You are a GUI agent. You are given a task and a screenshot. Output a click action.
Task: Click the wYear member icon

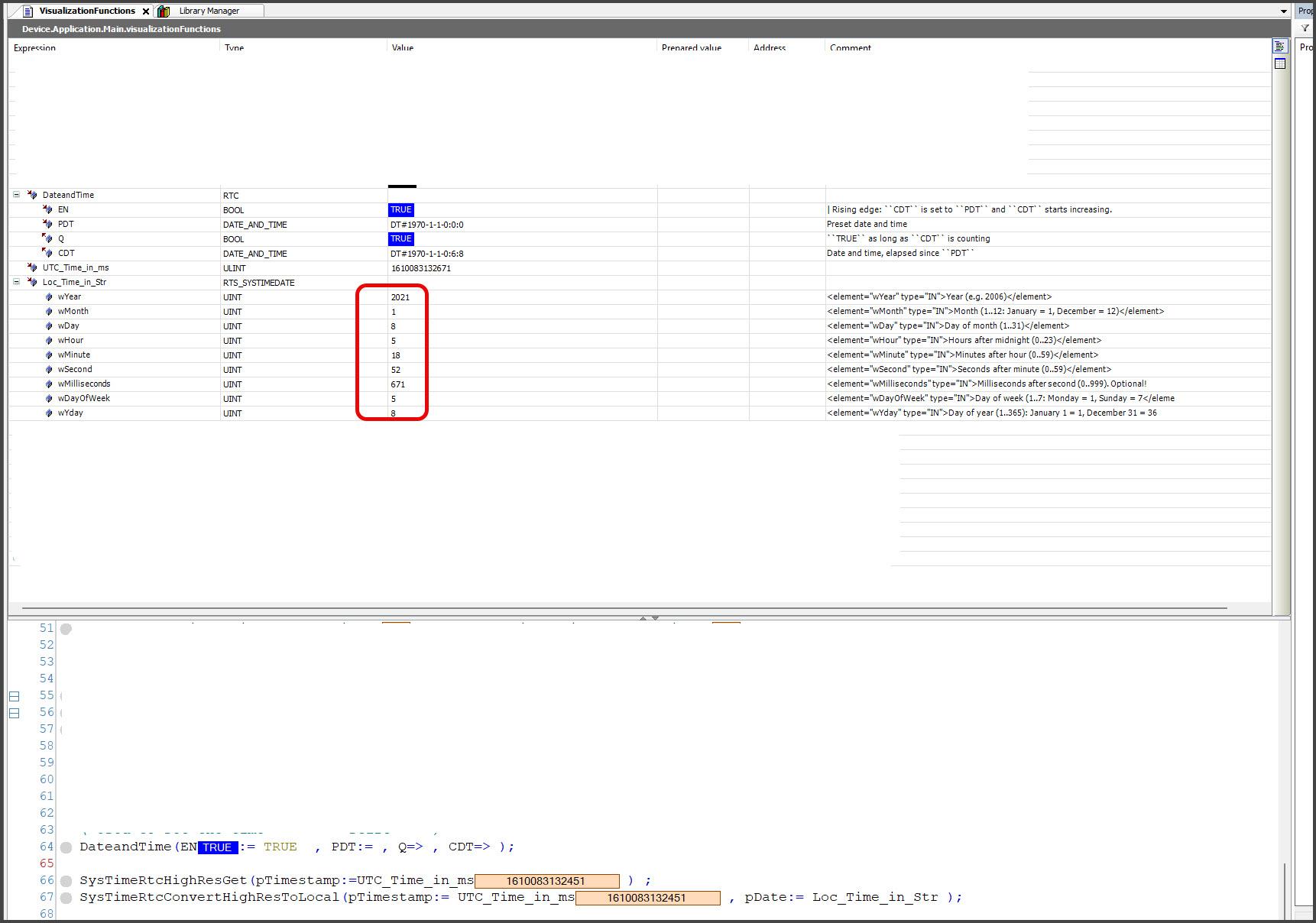50,297
